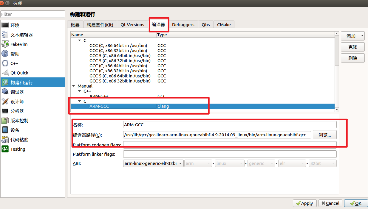This screenshot has height=209, width=368.
Task: Click the compiler list scrollbar down arrow
Action: click(x=337, y=110)
